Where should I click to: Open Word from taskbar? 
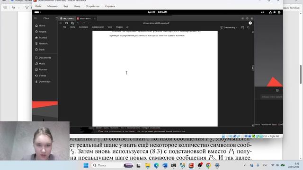point(165,165)
